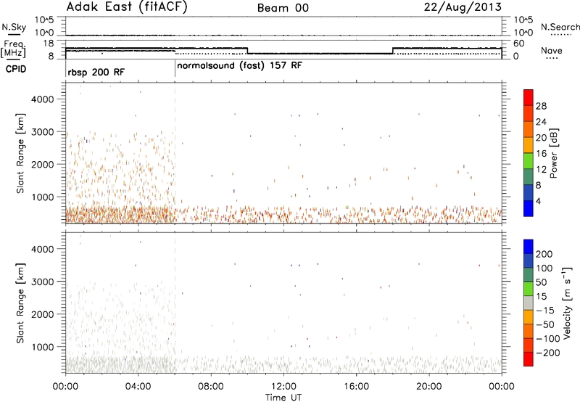Click the '12:00' time tick label

283,387
